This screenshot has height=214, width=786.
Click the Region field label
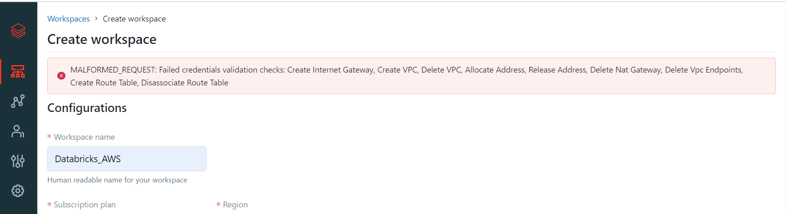(235, 204)
